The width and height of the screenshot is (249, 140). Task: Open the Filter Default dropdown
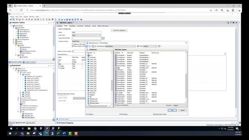[x=150, y=46]
